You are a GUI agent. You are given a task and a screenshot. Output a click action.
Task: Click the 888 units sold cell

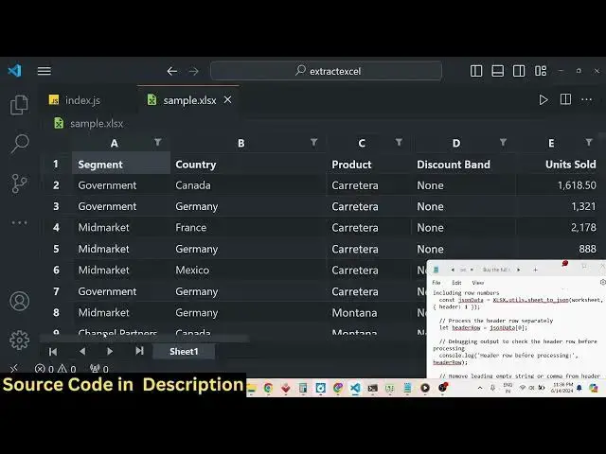pyautogui.click(x=558, y=249)
